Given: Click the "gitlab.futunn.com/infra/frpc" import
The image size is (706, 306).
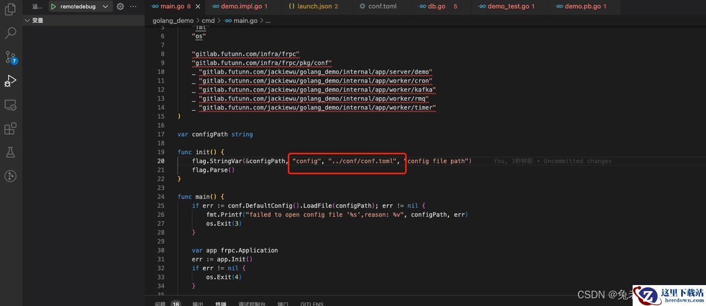Looking at the screenshot, I should point(245,54).
